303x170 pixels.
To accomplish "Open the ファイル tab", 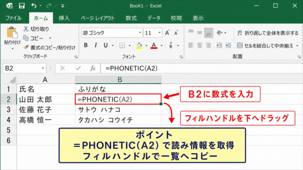I will coord(13,18).
